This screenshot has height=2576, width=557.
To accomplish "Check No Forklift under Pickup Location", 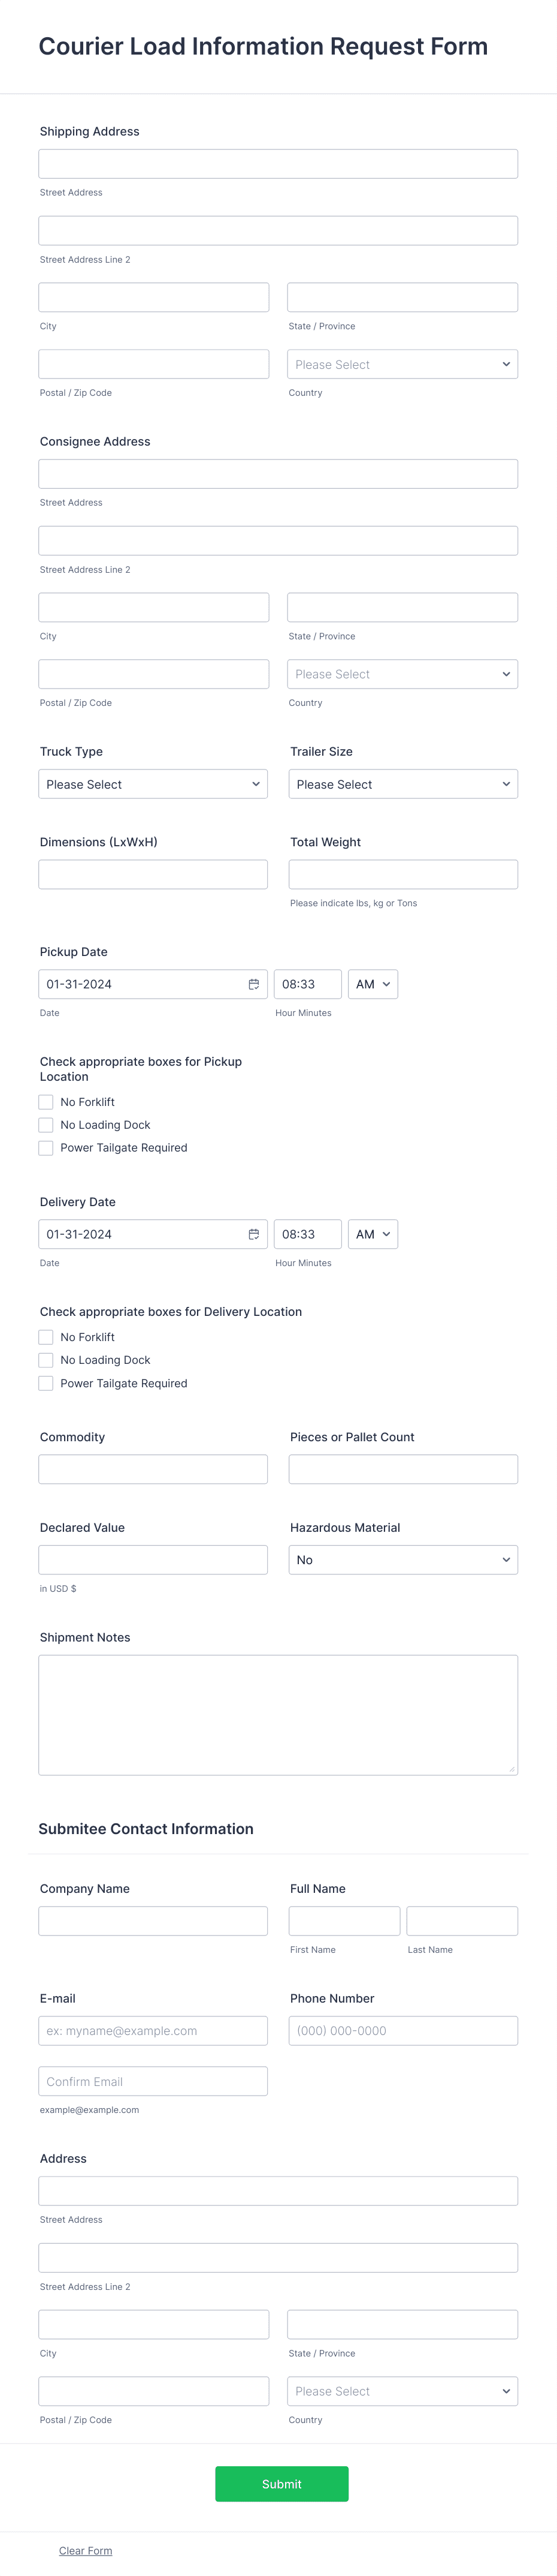I will (46, 1101).
